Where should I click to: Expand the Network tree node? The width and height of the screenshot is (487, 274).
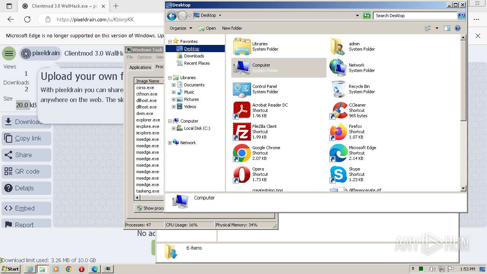[x=170, y=143]
